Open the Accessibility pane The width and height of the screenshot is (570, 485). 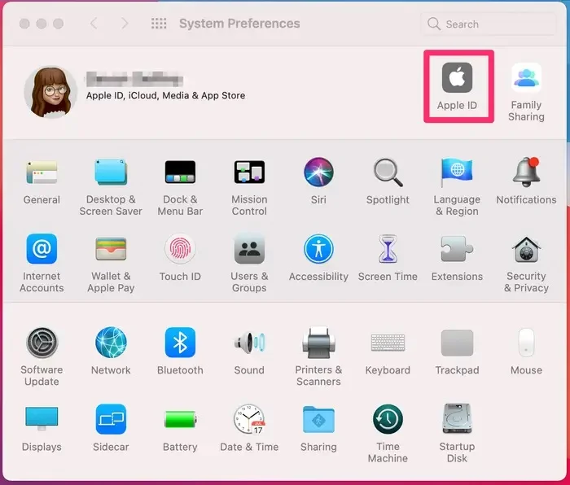pos(318,250)
